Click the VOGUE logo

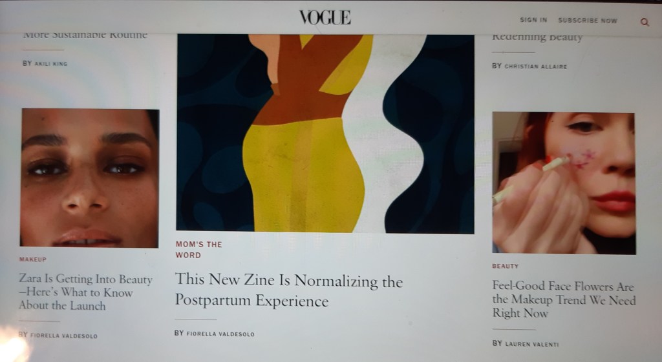tap(325, 17)
